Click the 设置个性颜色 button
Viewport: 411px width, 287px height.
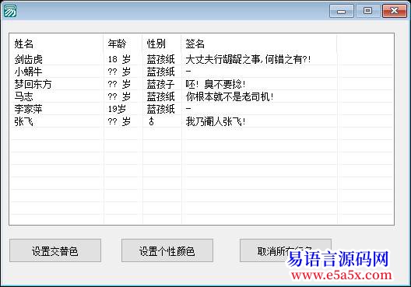[167, 250]
